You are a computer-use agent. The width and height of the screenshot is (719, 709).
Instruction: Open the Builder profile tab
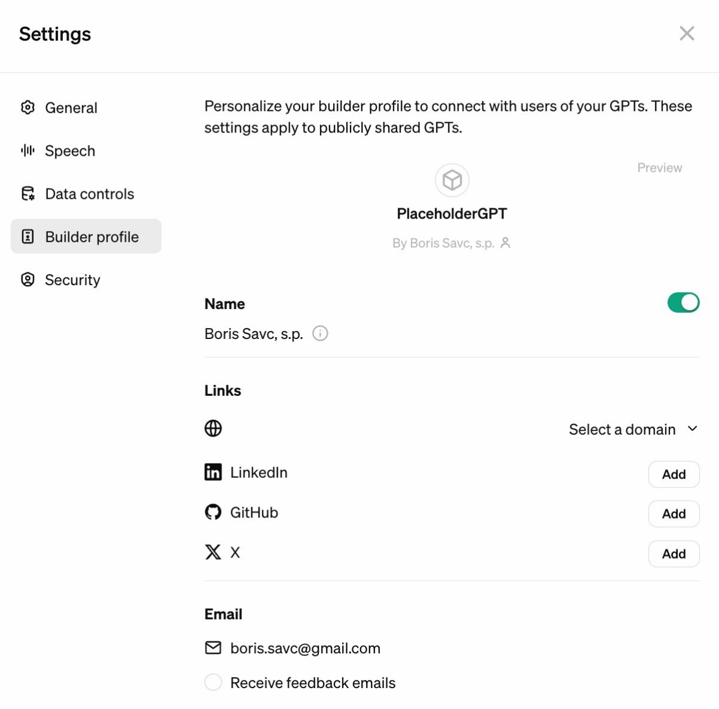click(x=86, y=236)
